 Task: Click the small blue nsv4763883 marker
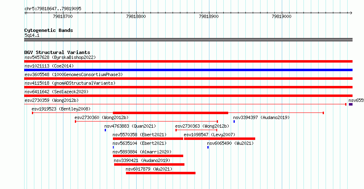click(x=105, y=130)
